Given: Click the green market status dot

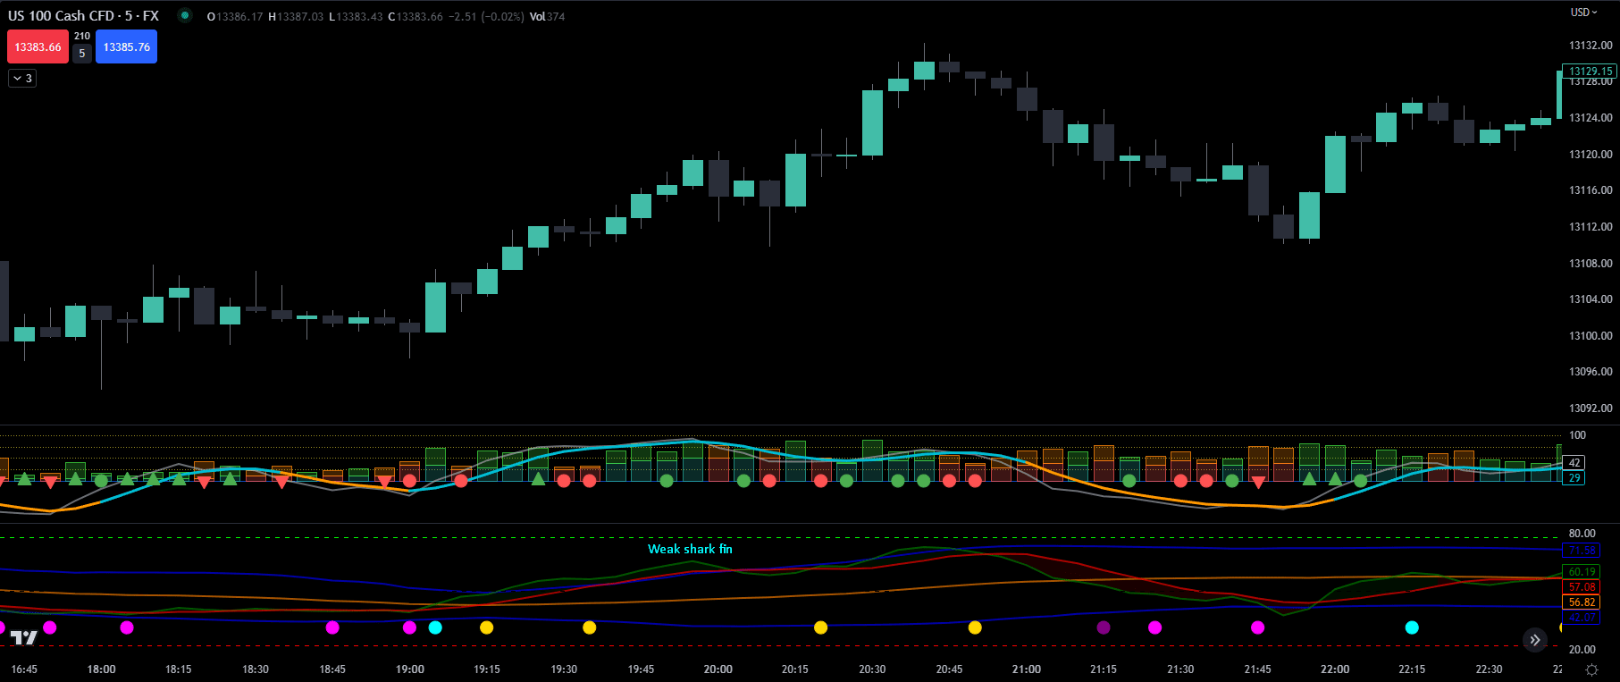Looking at the screenshot, I should click(184, 15).
